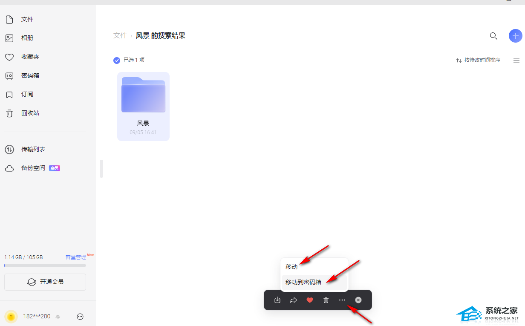The height and width of the screenshot is (326, 525).
Task: Open the 按修改时间排序 sort dropdown
Action: click(478, 60)
